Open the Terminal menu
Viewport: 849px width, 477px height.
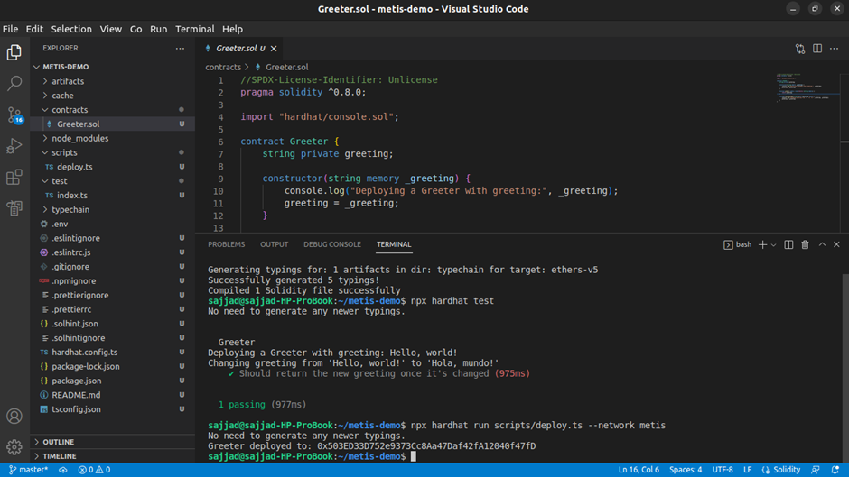[x=195, y=29]
